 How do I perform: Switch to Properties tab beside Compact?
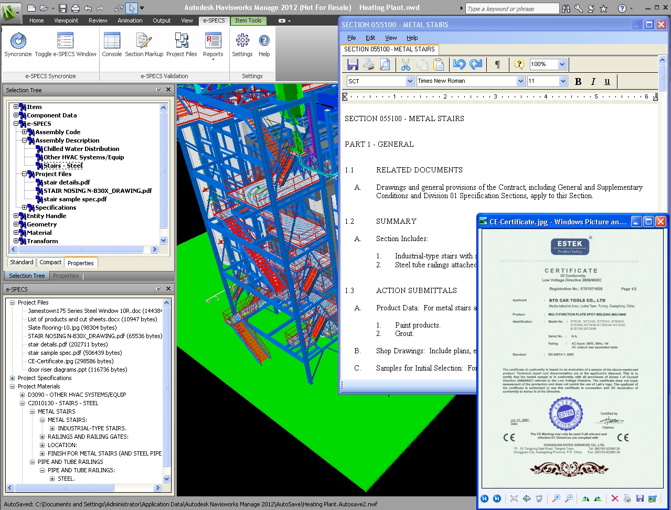[x=81, y=263]
